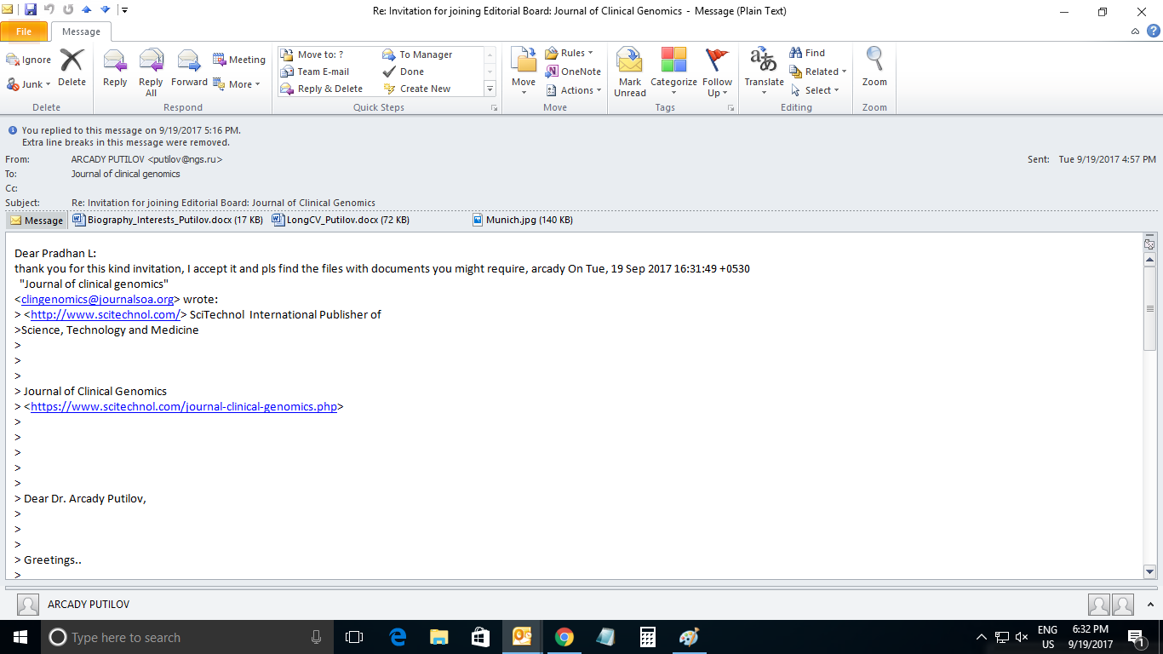Open the Actions dropdown
Screen dimensions: 1163x654
click(x=574, y=90)
